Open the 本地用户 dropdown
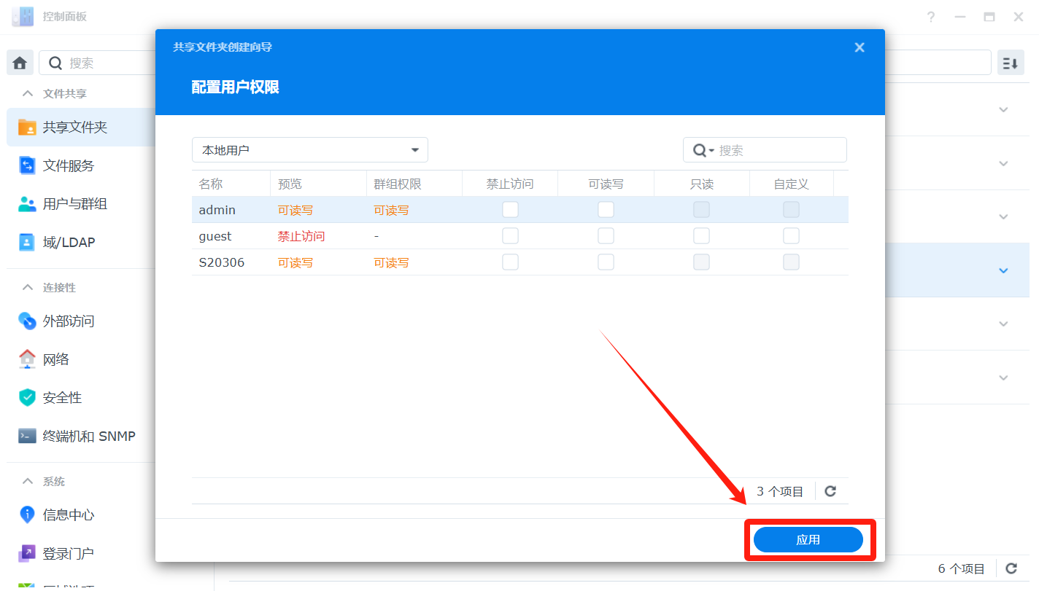1039x591 pixels. click(x=310, y=150)
